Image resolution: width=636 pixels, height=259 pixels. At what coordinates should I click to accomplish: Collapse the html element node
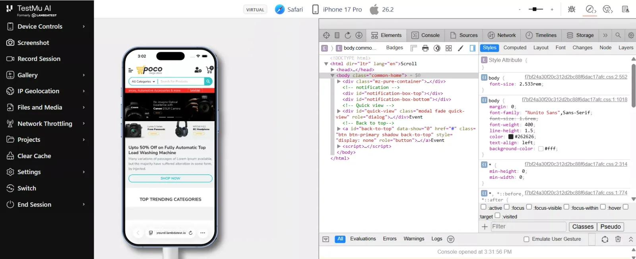[326, 64]
